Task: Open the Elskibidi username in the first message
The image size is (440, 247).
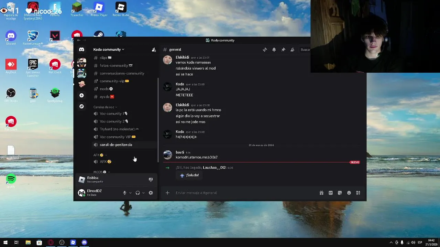Action: coord(182,57)
